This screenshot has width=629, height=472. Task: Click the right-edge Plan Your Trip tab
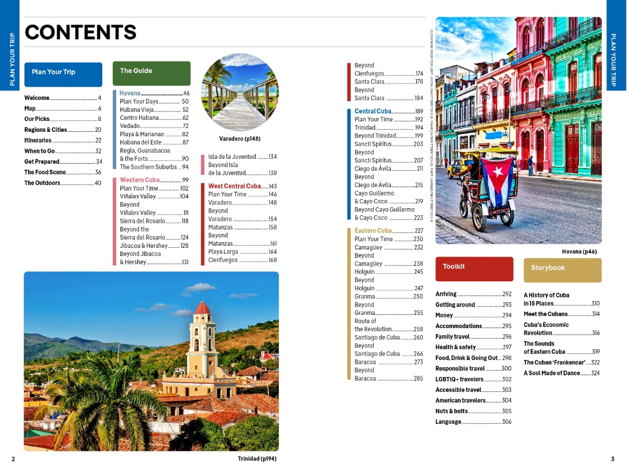pyautogui.click(x=616, y=44)
